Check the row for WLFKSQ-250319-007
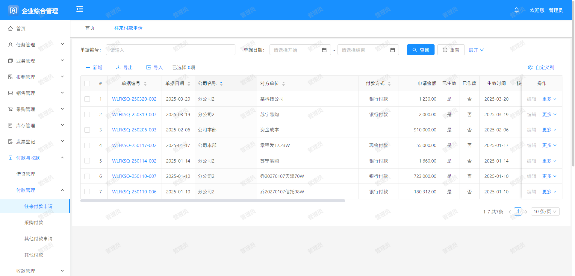The width and height of the screenshot is (575, 276). 87,114
